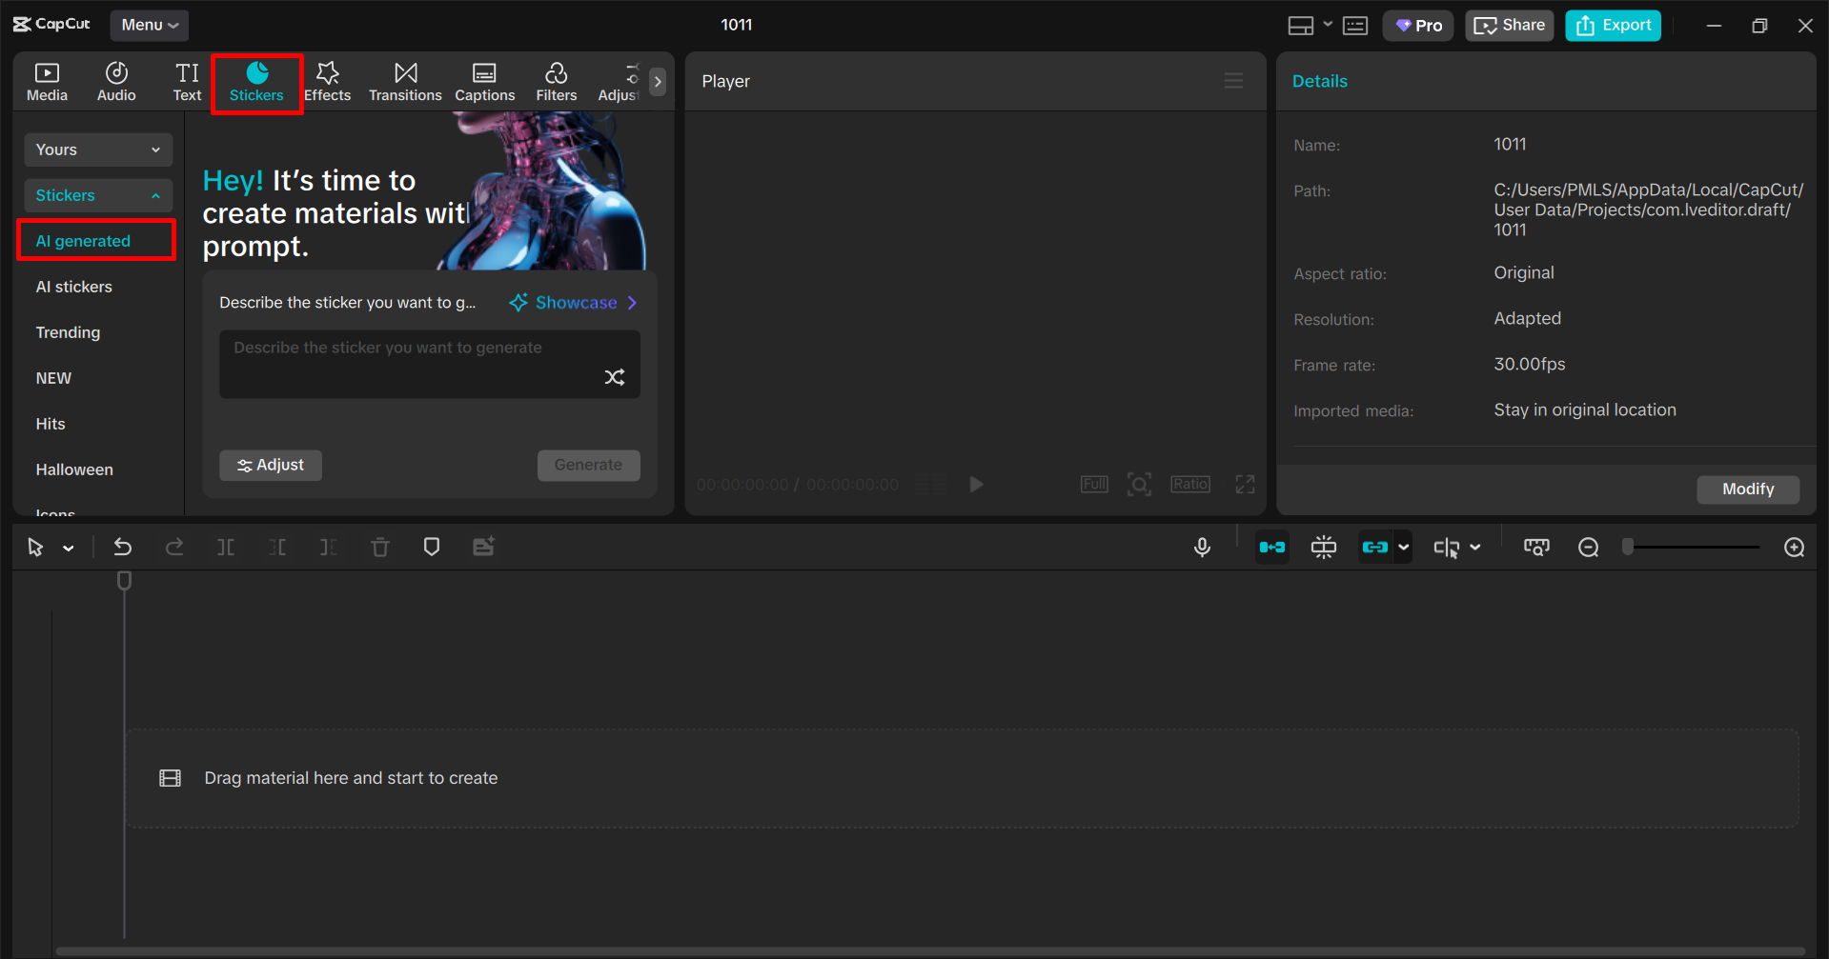Image resolution: width=1829 pixels, height=959 pixels.
Task: Click the Export button
Action: (1614, 26)
